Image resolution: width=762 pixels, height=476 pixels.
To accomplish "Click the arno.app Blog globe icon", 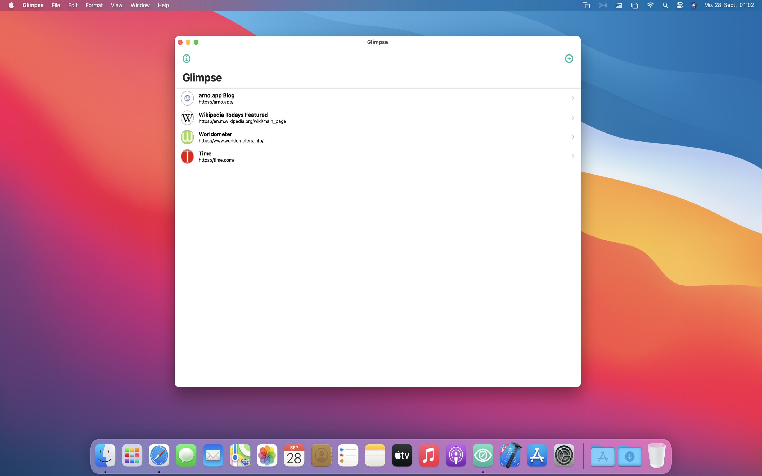I will [x=187, y=98].
